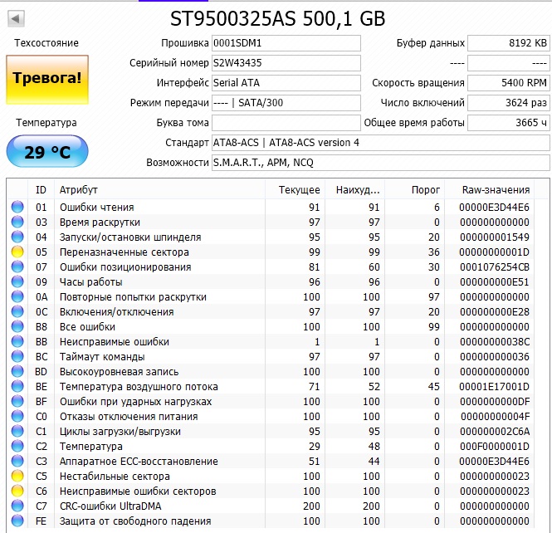Go to previous disk with back arrow
552x533 pixels.
click(16, 18)
